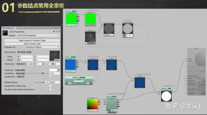Screen dimensions: 207x115
Task: Click the OneSlider node slider handle
Action: 79,83
